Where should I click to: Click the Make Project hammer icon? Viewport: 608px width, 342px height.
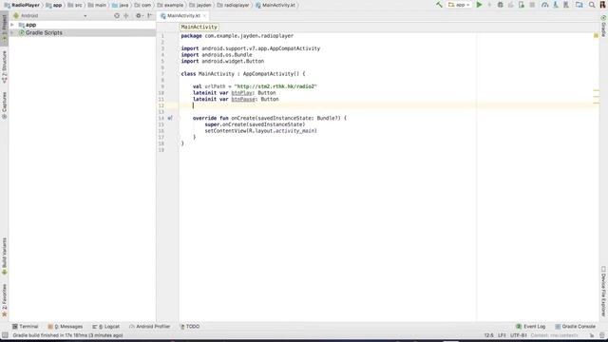(439, 5)
